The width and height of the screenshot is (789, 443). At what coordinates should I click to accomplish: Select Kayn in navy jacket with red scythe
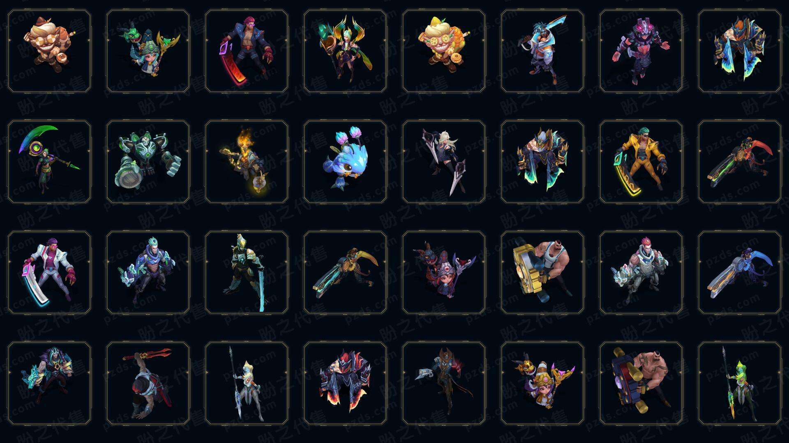point(247,51)
